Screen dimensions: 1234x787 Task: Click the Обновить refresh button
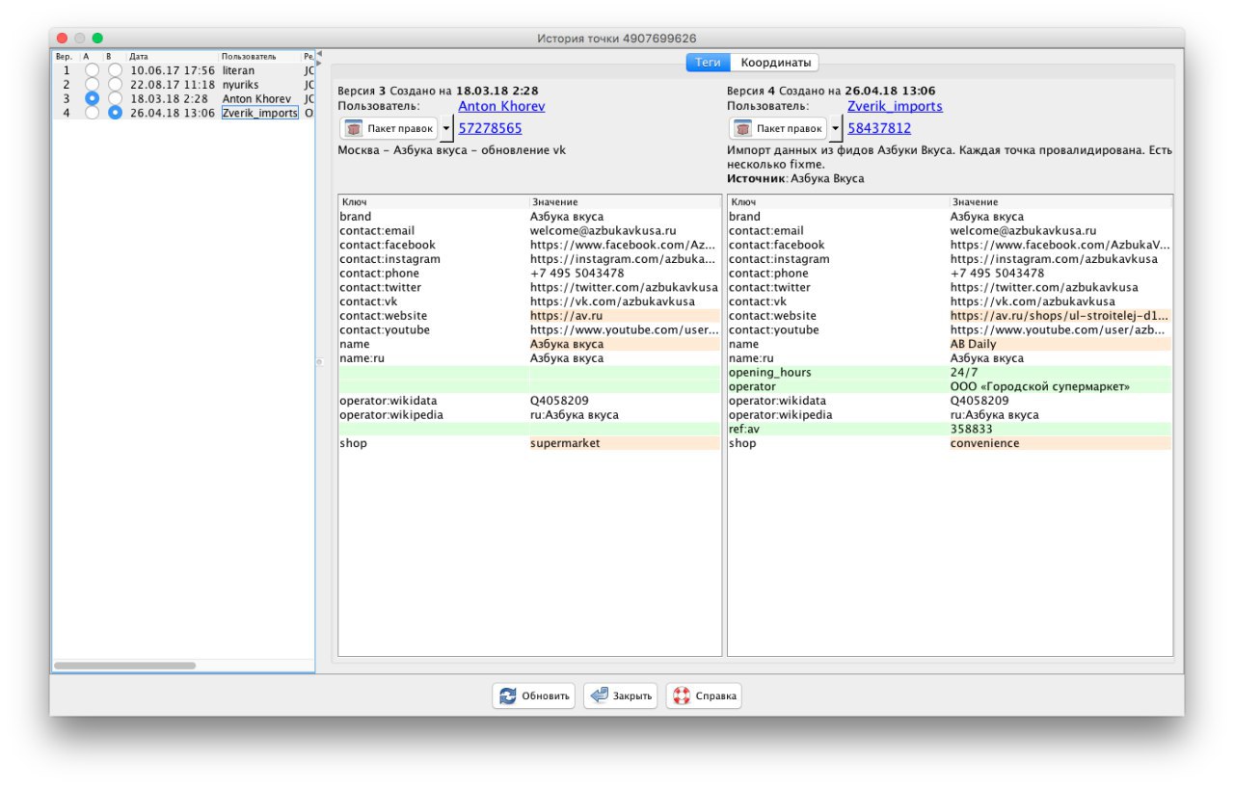534,695
